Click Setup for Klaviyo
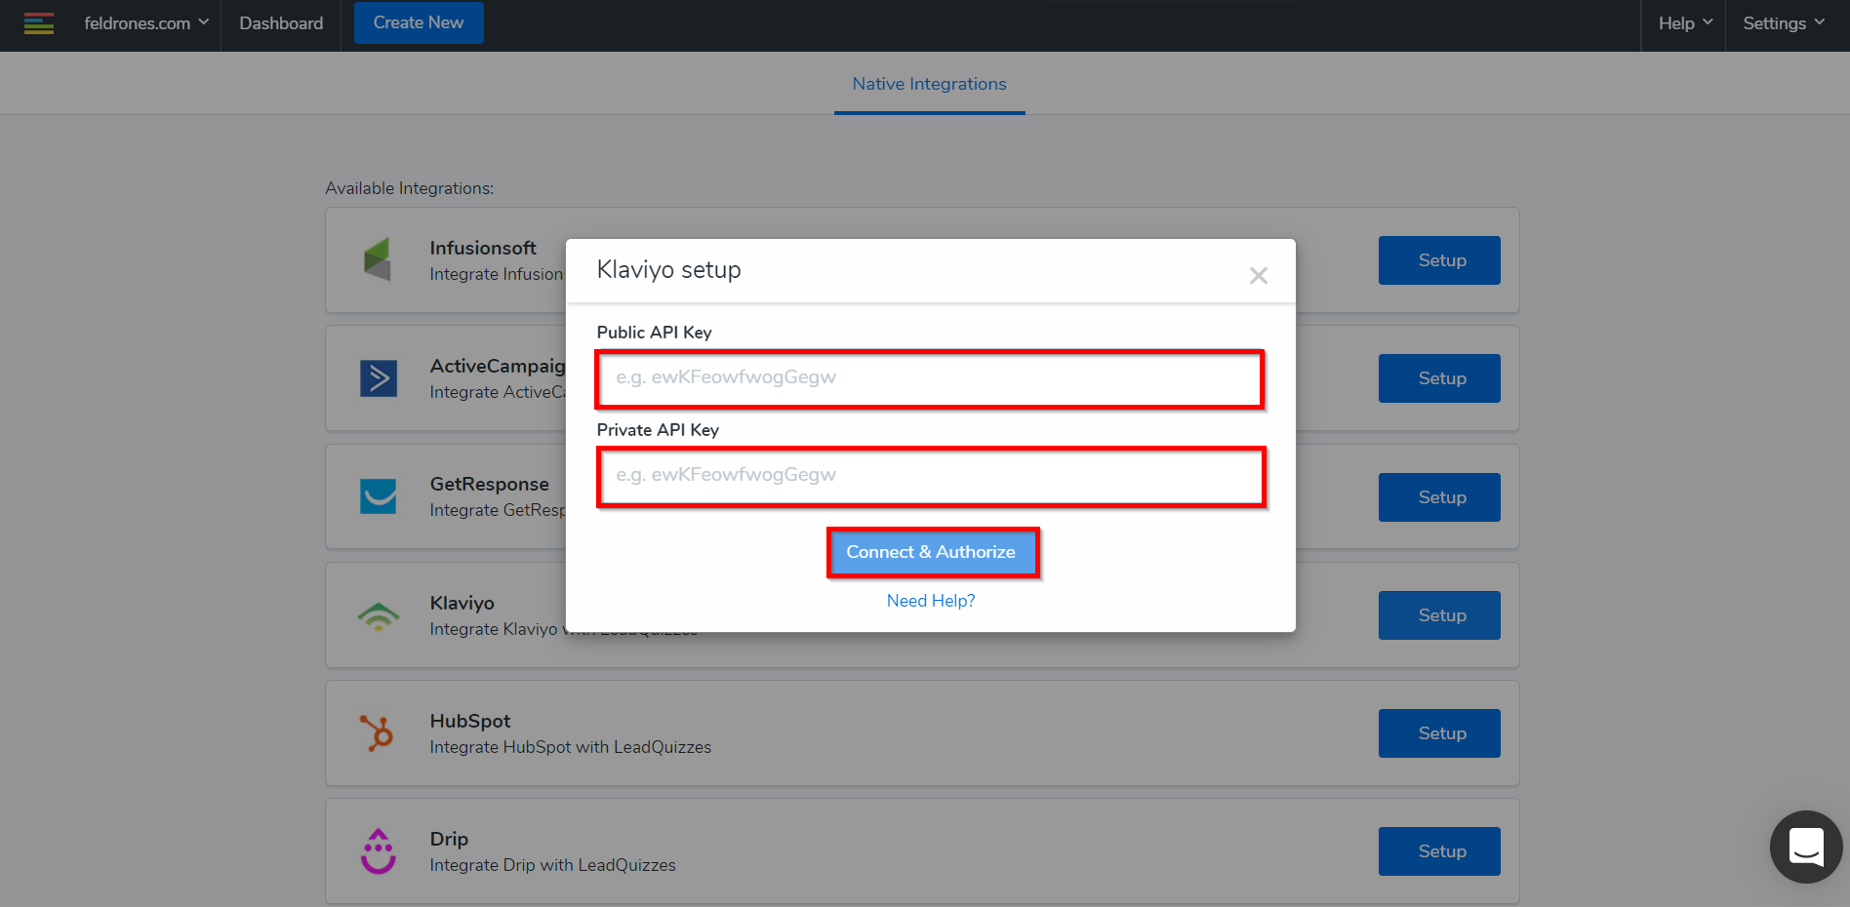1850x907 pixels. pyautogui.click(x=1439, y=615)
